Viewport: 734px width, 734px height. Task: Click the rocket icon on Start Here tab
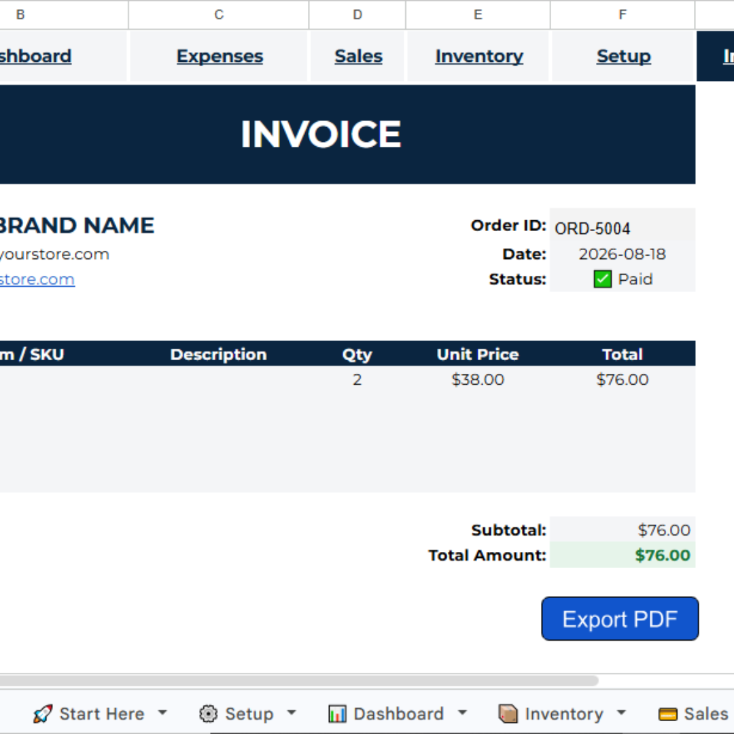(x=43, y=714)
